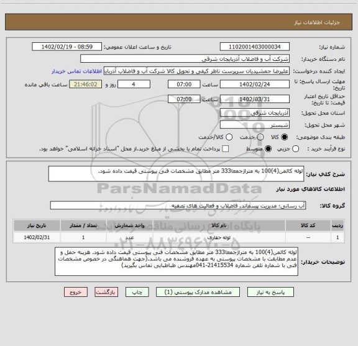The width and height of the screenshot is (358, 346).
Task: Click the واحد شمارش column header
Action: 129,225
